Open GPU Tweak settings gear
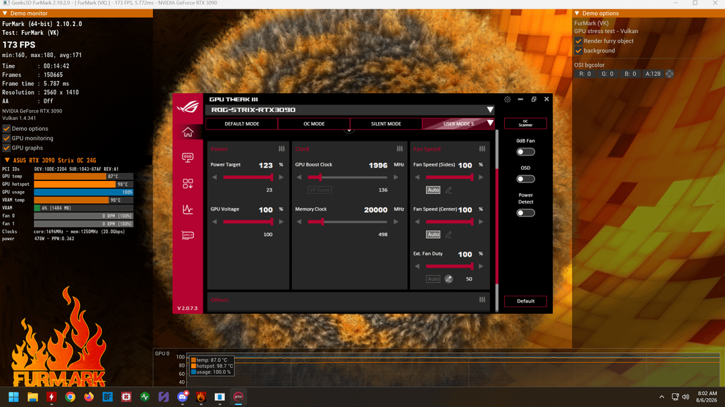 [x=507, y=99]
